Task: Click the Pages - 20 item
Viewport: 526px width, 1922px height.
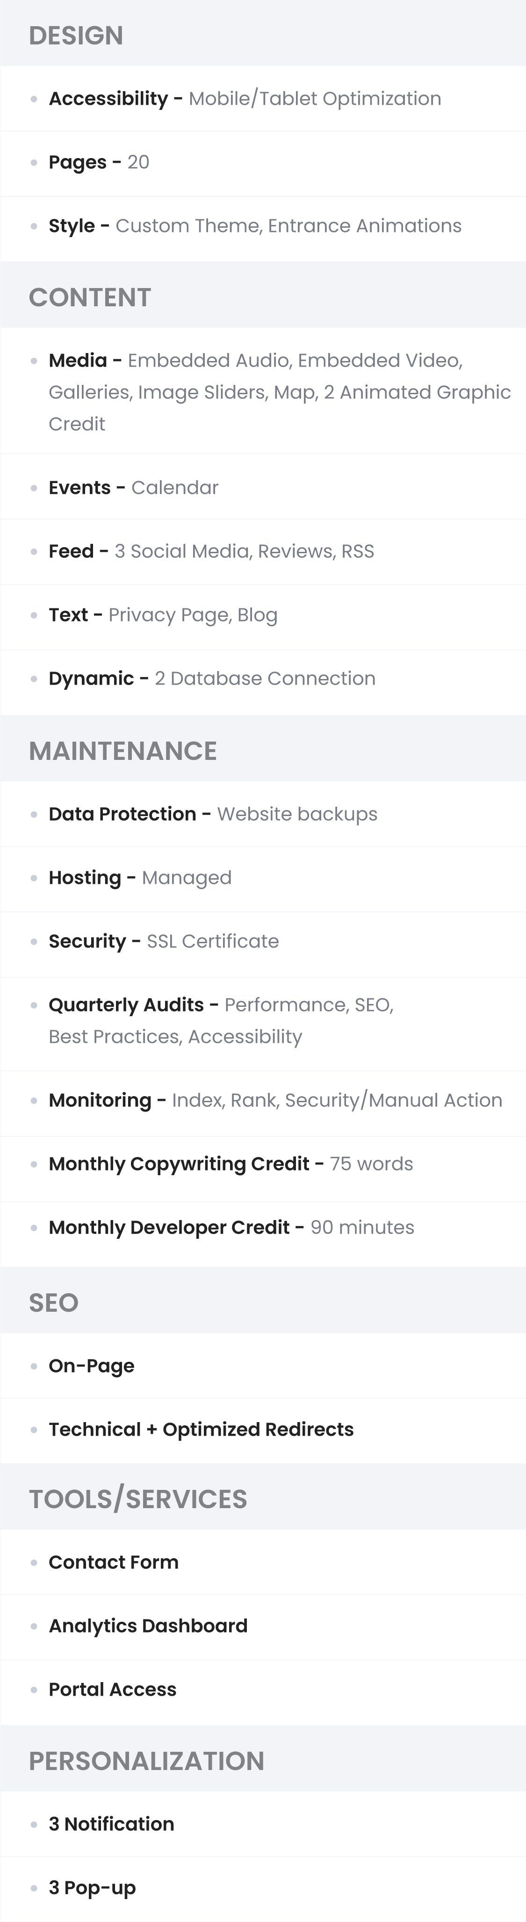Action: click(x=99, y=162)
